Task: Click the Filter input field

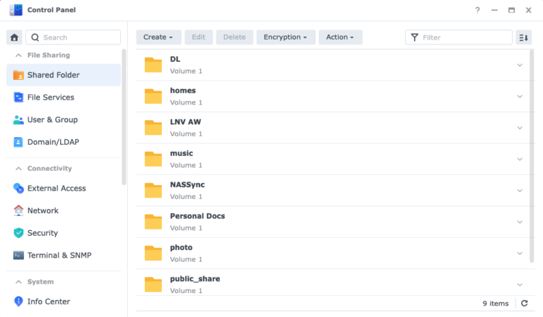Action: pos(464,37)
